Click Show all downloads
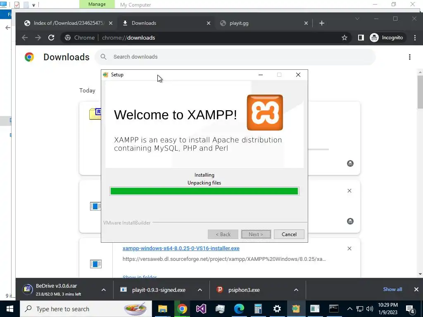423x317 pixels. coord(392,289)
